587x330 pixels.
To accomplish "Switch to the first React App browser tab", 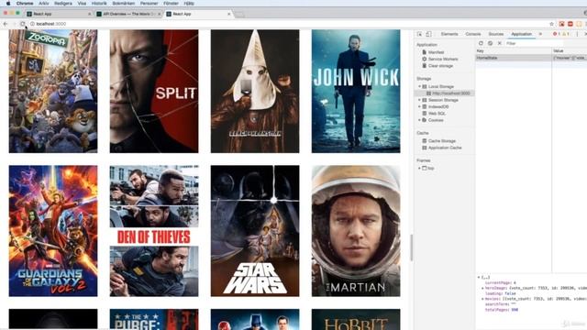I will 59,14.
